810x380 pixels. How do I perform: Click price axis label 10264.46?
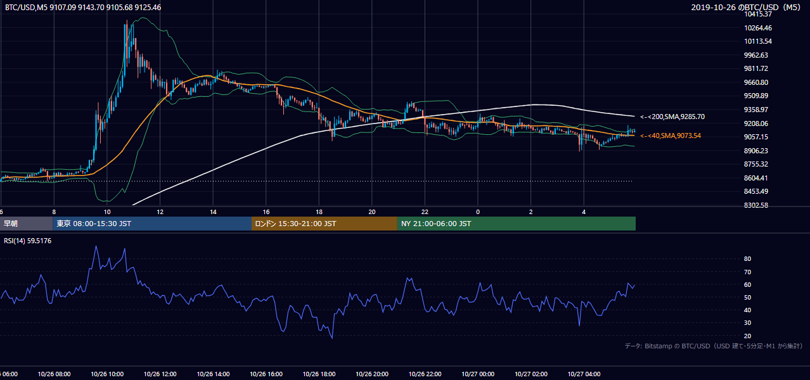pyautogui.click(x=758, y=28)
